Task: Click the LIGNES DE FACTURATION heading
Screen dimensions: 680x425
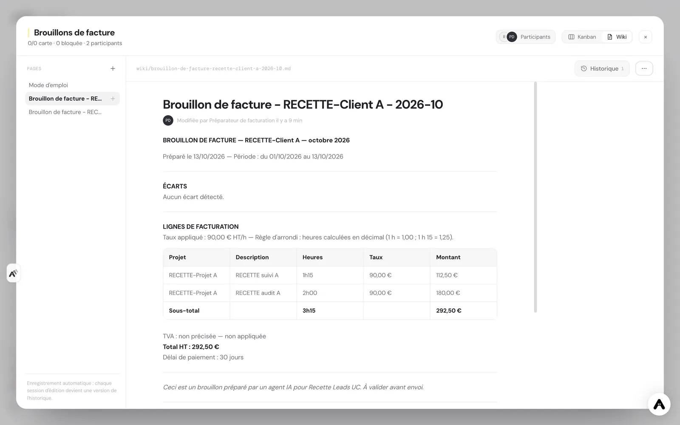Action: pos(201,227)
